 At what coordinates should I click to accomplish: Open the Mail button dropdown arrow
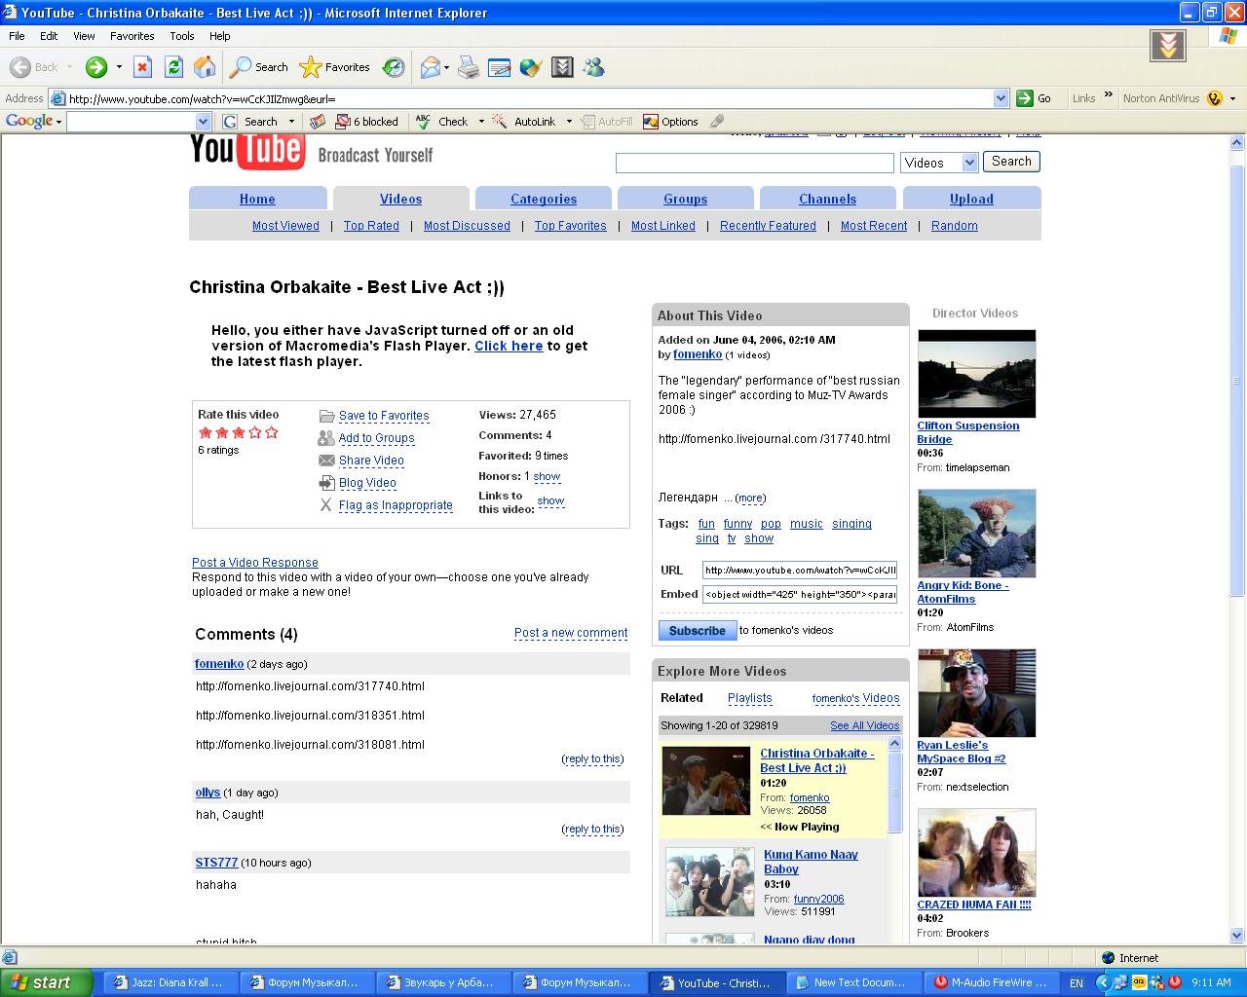(446, 67)
